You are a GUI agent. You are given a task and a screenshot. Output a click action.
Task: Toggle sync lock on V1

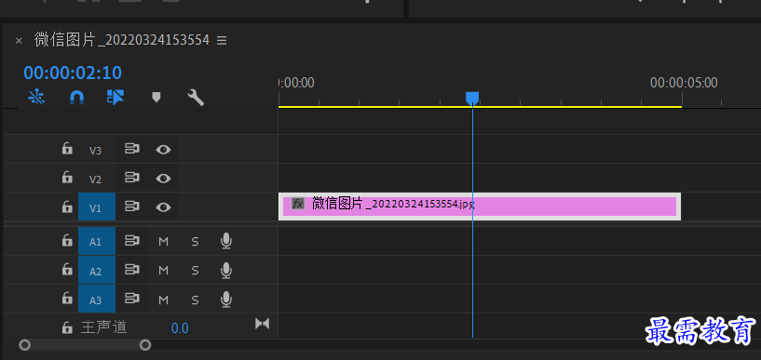[x=131, y=207]
